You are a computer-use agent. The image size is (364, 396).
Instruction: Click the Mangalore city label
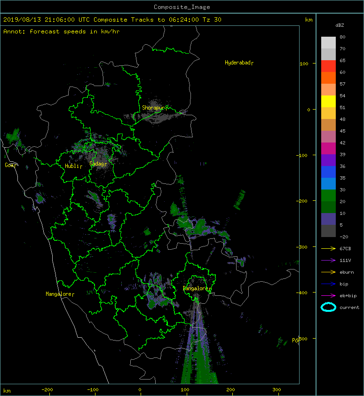pos(60,294)
